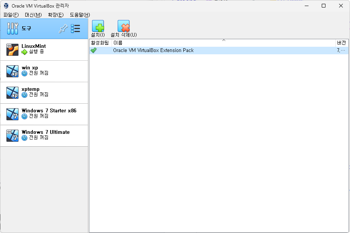Click the Tools (도구) label text
The width and height of the screenshot is (350, 233).
[x=26, y=28]
